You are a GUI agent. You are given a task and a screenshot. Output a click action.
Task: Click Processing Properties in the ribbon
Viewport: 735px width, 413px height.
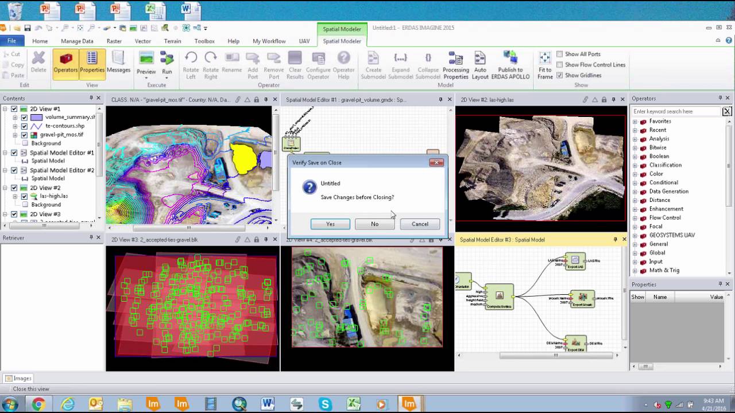pyautogui.click(x=455, y=66)
